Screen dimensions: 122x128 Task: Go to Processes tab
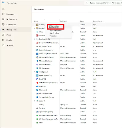point(10,14)
